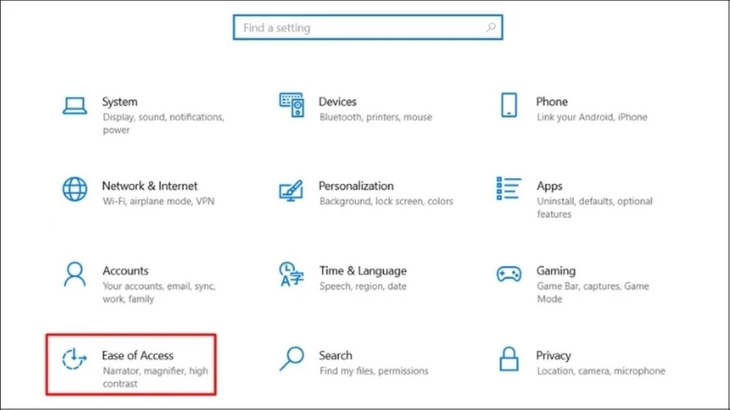Image resolution: width=730 pixels, height=410 pixels.
Task: Click "Location, camera, microphone" description
Action: click(601, 371)
